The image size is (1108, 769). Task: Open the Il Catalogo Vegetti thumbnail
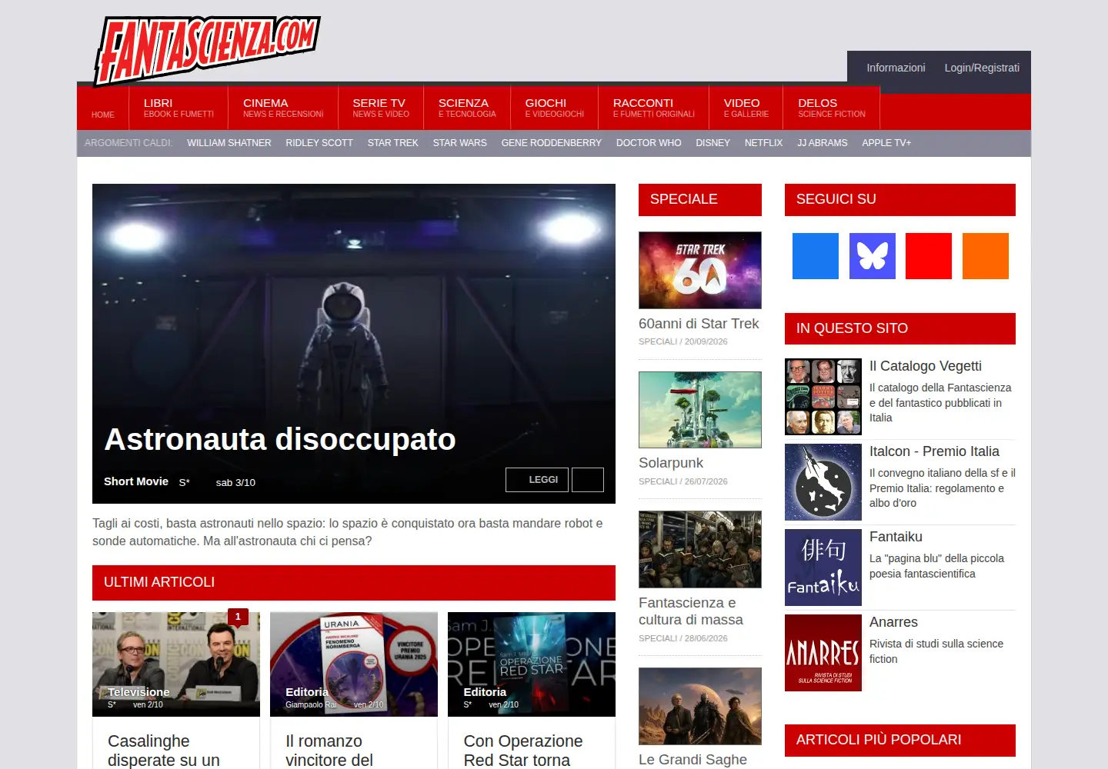[x=823, y=397]
